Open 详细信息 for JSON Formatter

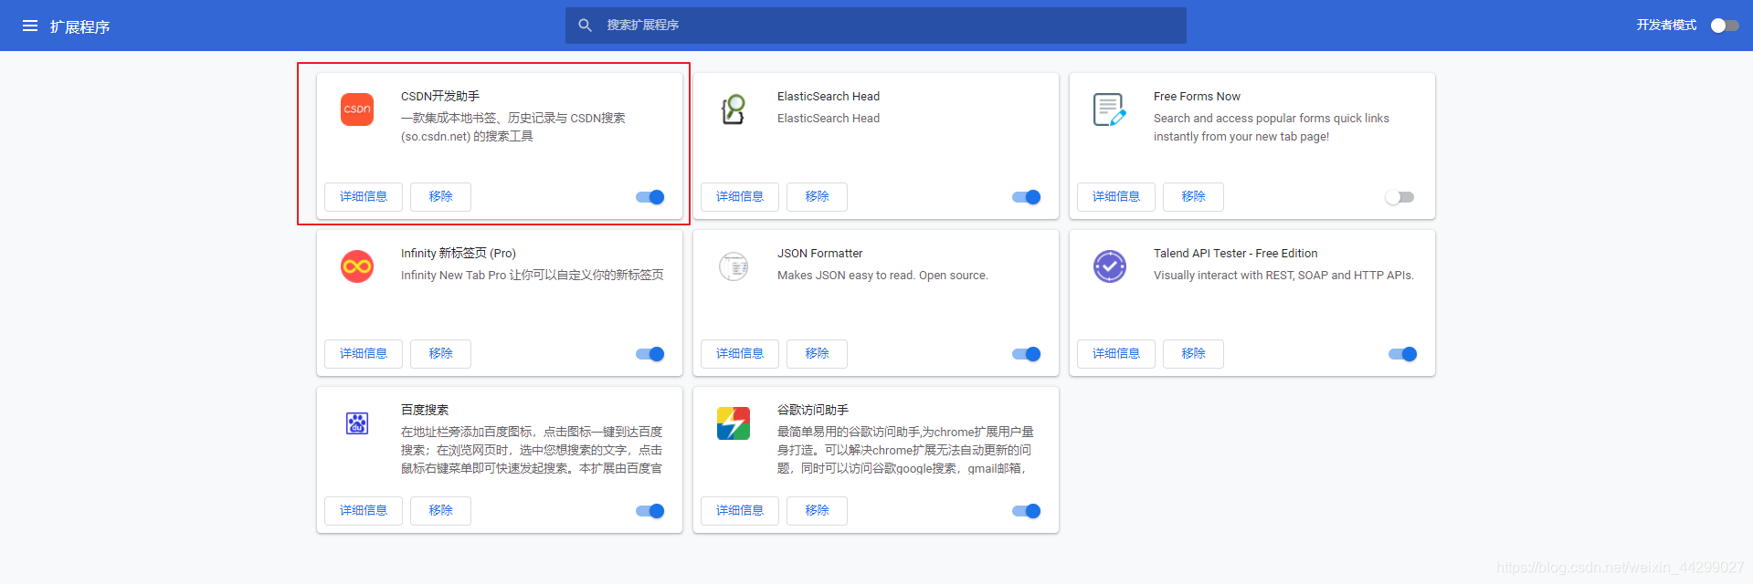(x=740, y=354)
